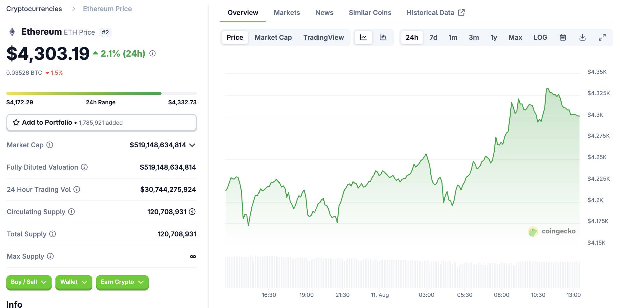Click the Total Supply info icon

53,234
